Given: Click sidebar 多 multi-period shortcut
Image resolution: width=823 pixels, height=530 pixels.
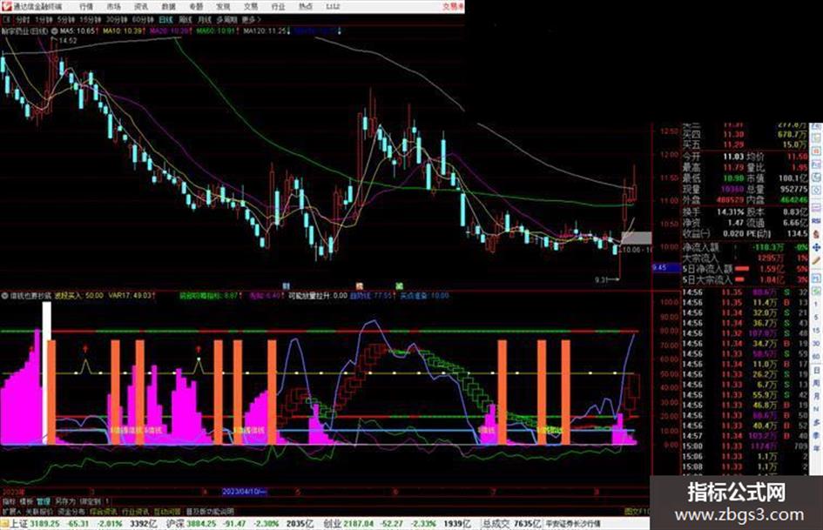Looking at the screenshot, I should click(816, 422).
